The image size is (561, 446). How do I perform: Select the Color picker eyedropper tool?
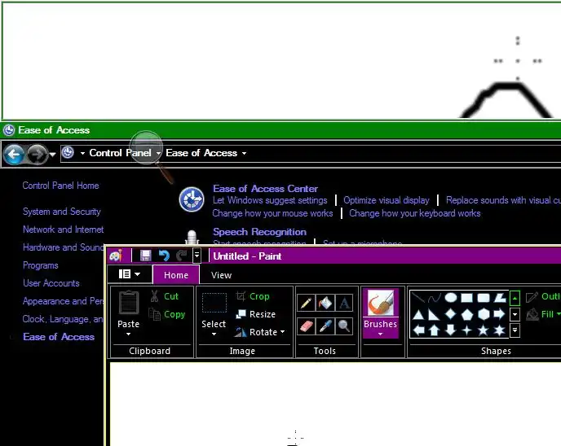point(325,326)
